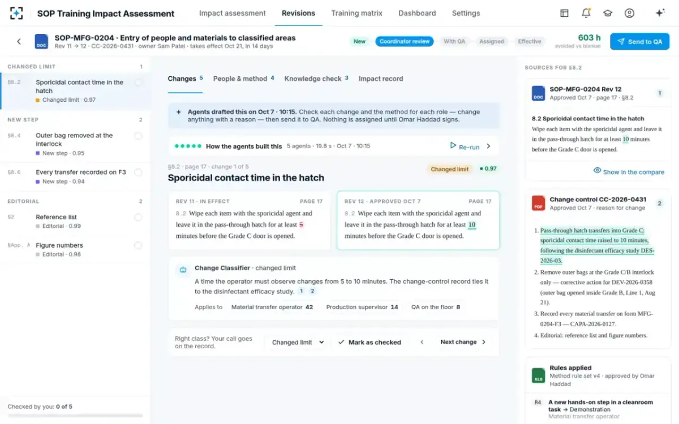Open Settings tab

[x=466, y=13]
